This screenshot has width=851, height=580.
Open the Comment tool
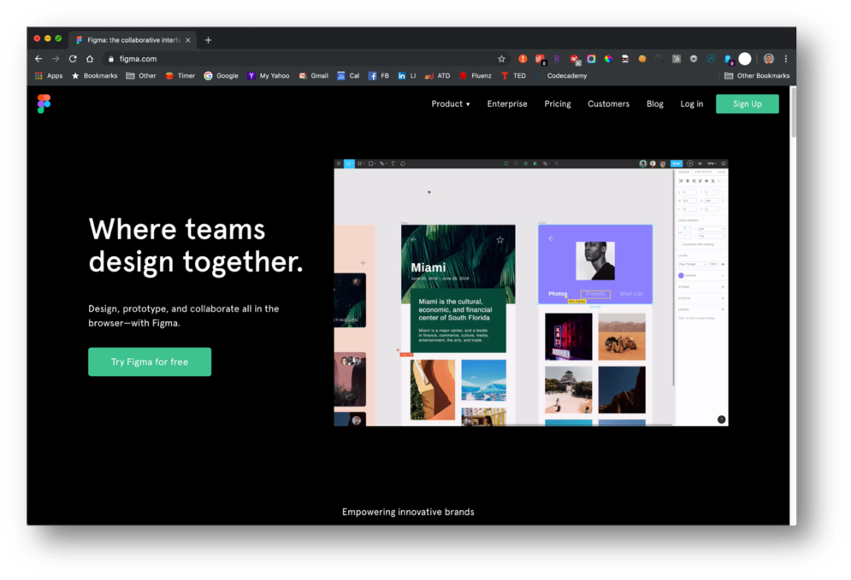coord(403,163)
